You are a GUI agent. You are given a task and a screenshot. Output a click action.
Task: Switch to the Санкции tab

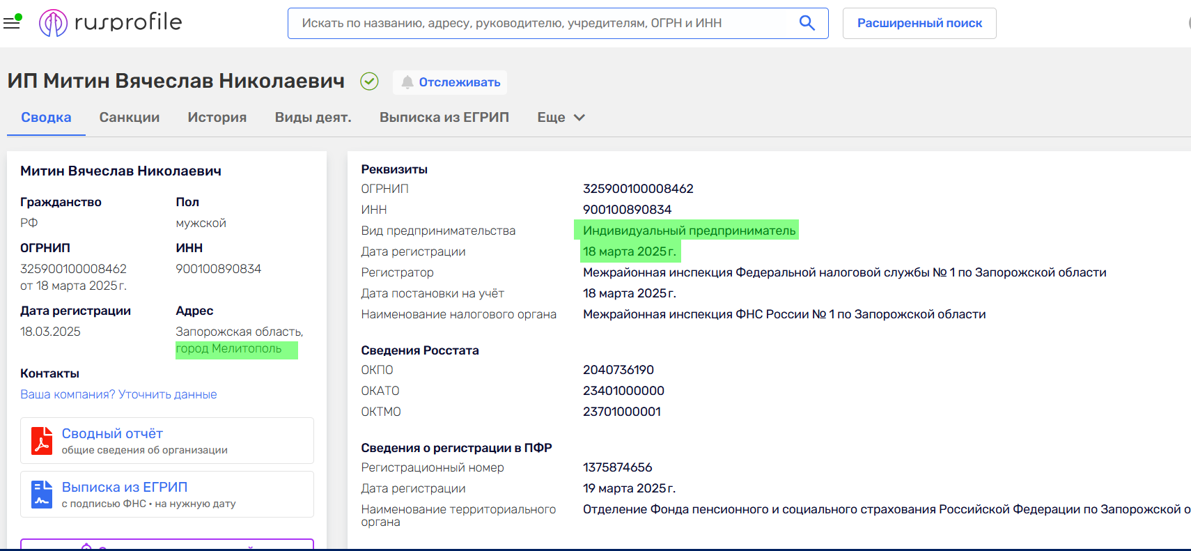coord(130,118)
